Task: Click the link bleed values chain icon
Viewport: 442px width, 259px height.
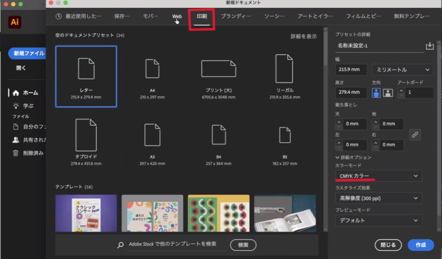Action: coord(415,134)
